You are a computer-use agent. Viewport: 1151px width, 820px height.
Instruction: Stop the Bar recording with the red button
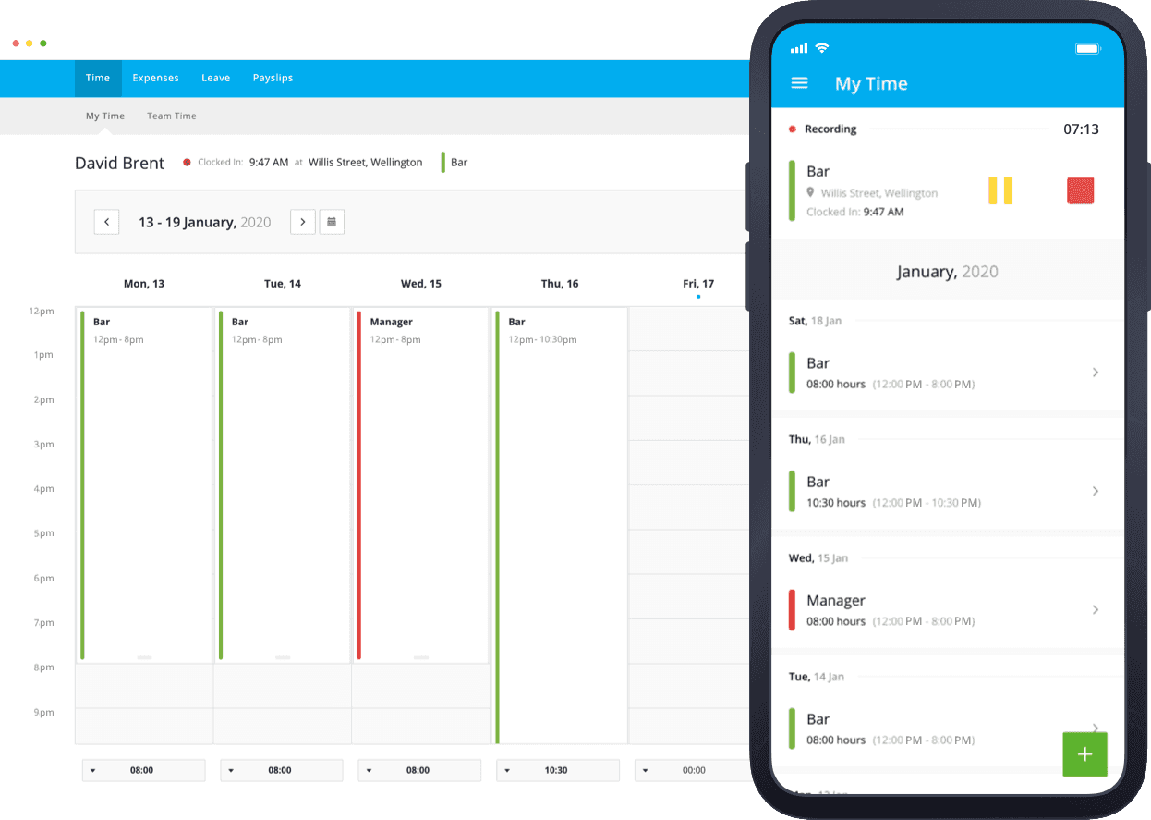point(1080,190)
